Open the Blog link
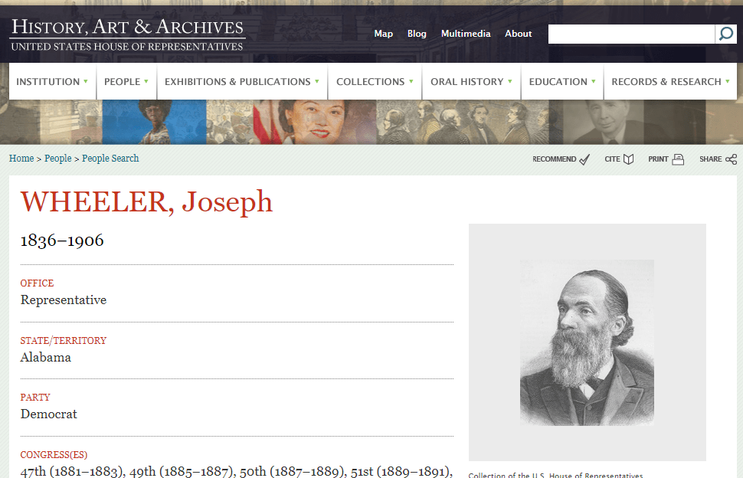This screenshot has height=478, width=743. pyautogui.click(x=417, y=34)
